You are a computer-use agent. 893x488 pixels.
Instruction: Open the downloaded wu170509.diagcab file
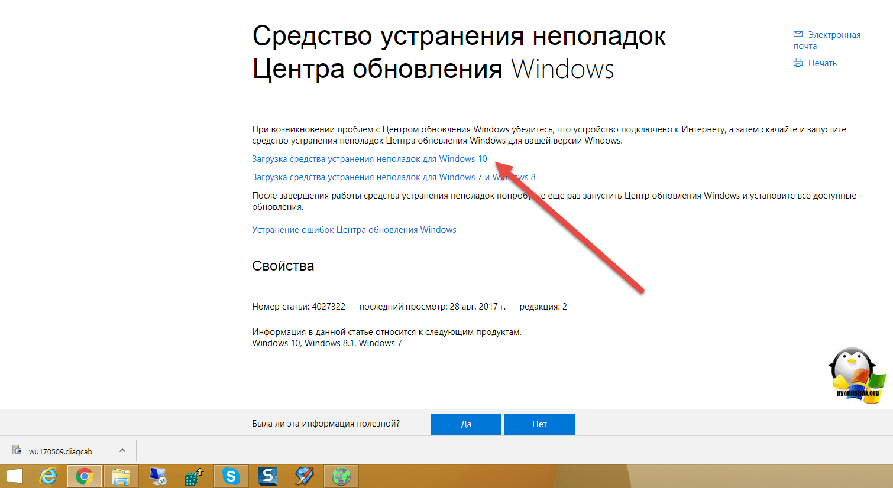click(60, 451)
